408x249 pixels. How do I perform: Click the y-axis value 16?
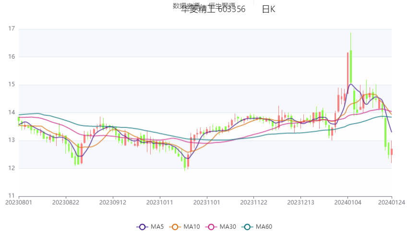(x=12, y=57)
